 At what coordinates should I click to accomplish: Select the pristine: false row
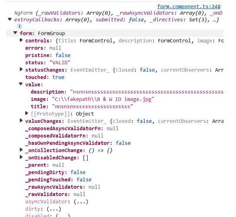point(48,55)
